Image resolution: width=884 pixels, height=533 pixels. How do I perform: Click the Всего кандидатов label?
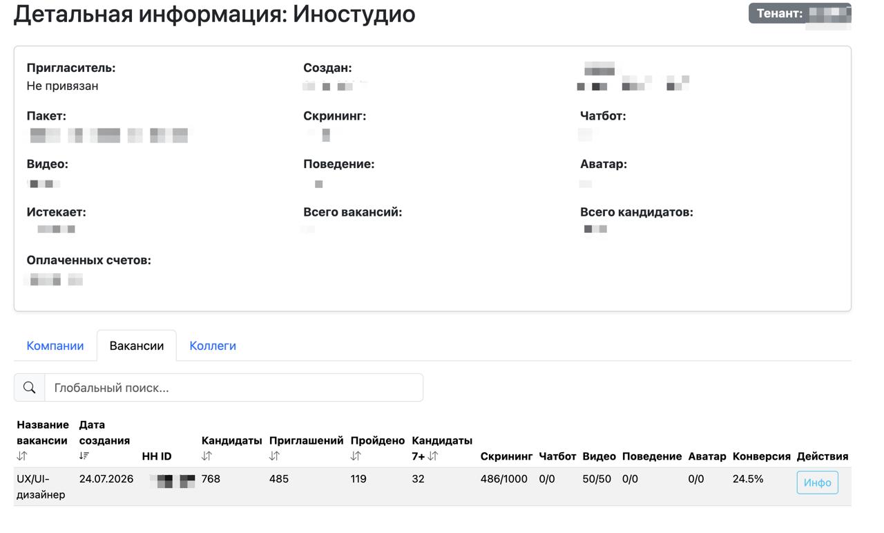click(x=637, y=212)
